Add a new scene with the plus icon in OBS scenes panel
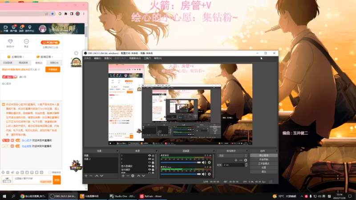 click(86, 176)
